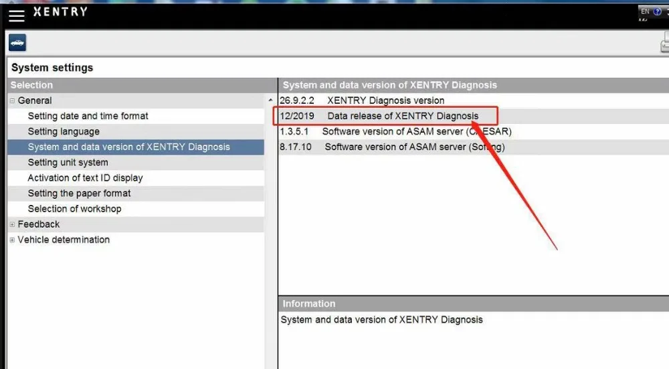
Task: Click the 12/2019 Data release row
Action: tap(474, 116)
